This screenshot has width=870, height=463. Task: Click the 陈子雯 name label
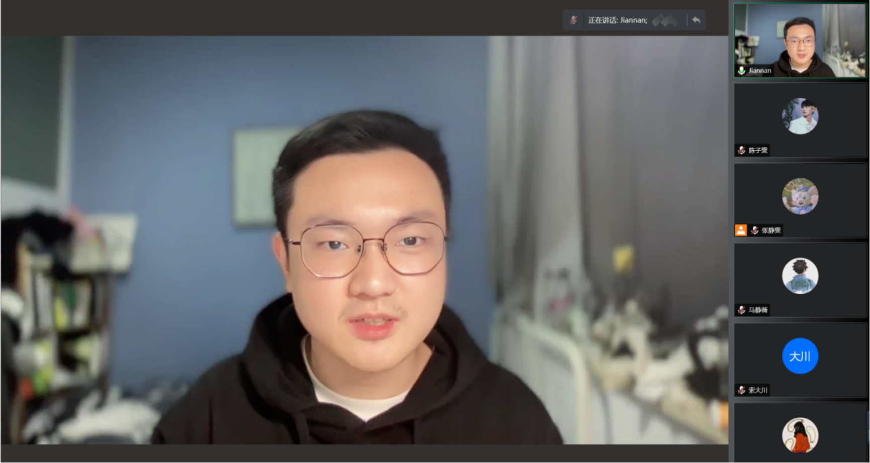tap(758, 150)
